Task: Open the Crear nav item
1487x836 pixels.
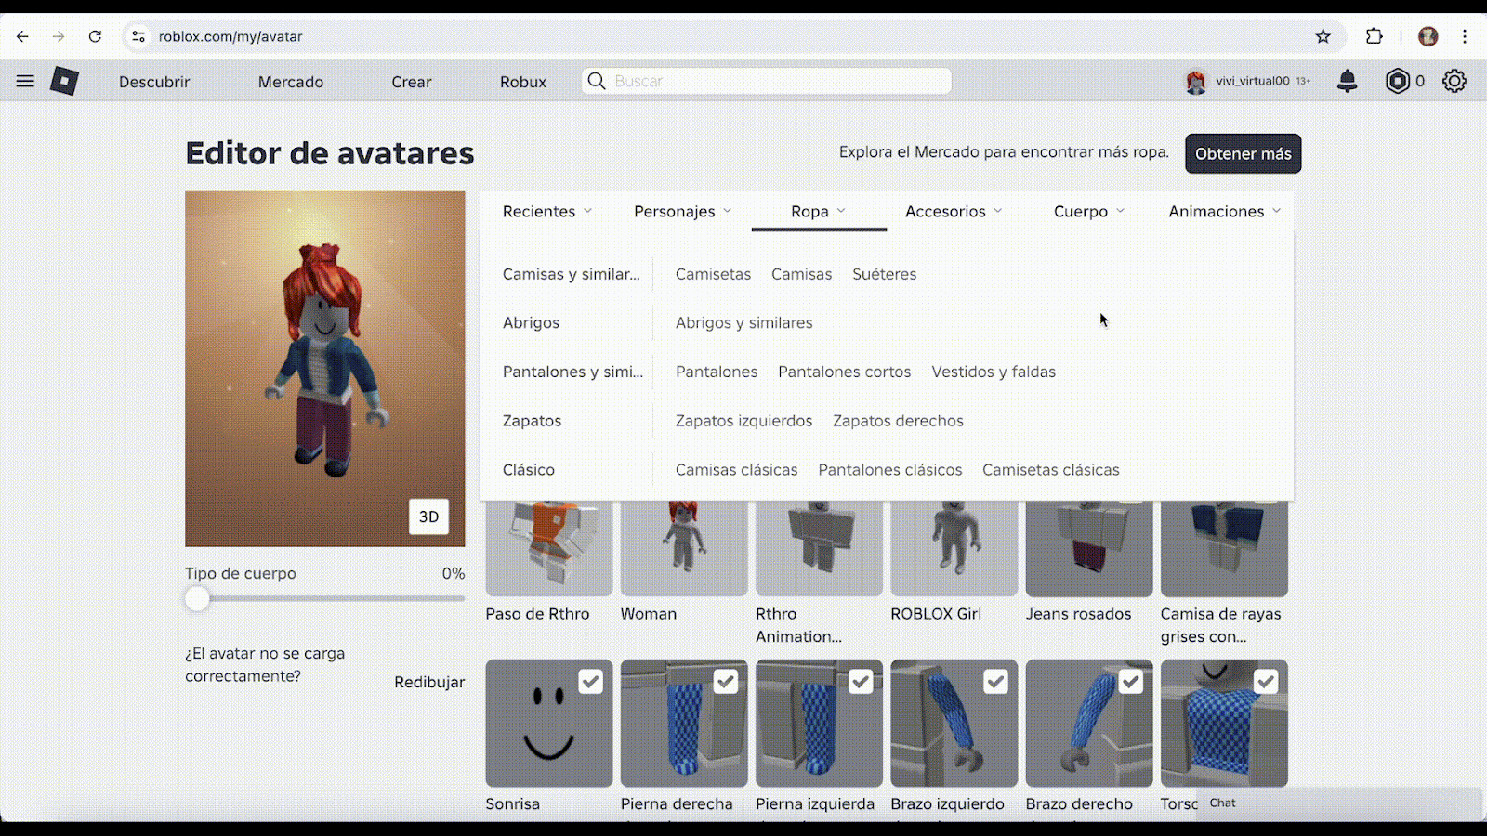Action: tap(412, 82)
